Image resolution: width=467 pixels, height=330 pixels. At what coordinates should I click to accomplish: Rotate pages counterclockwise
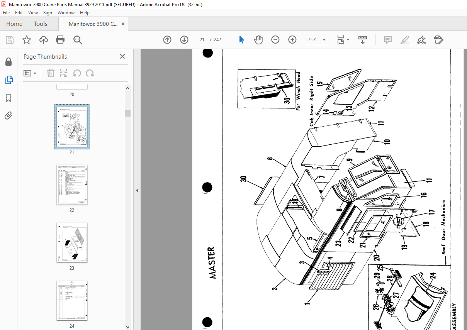coord(77,73)
